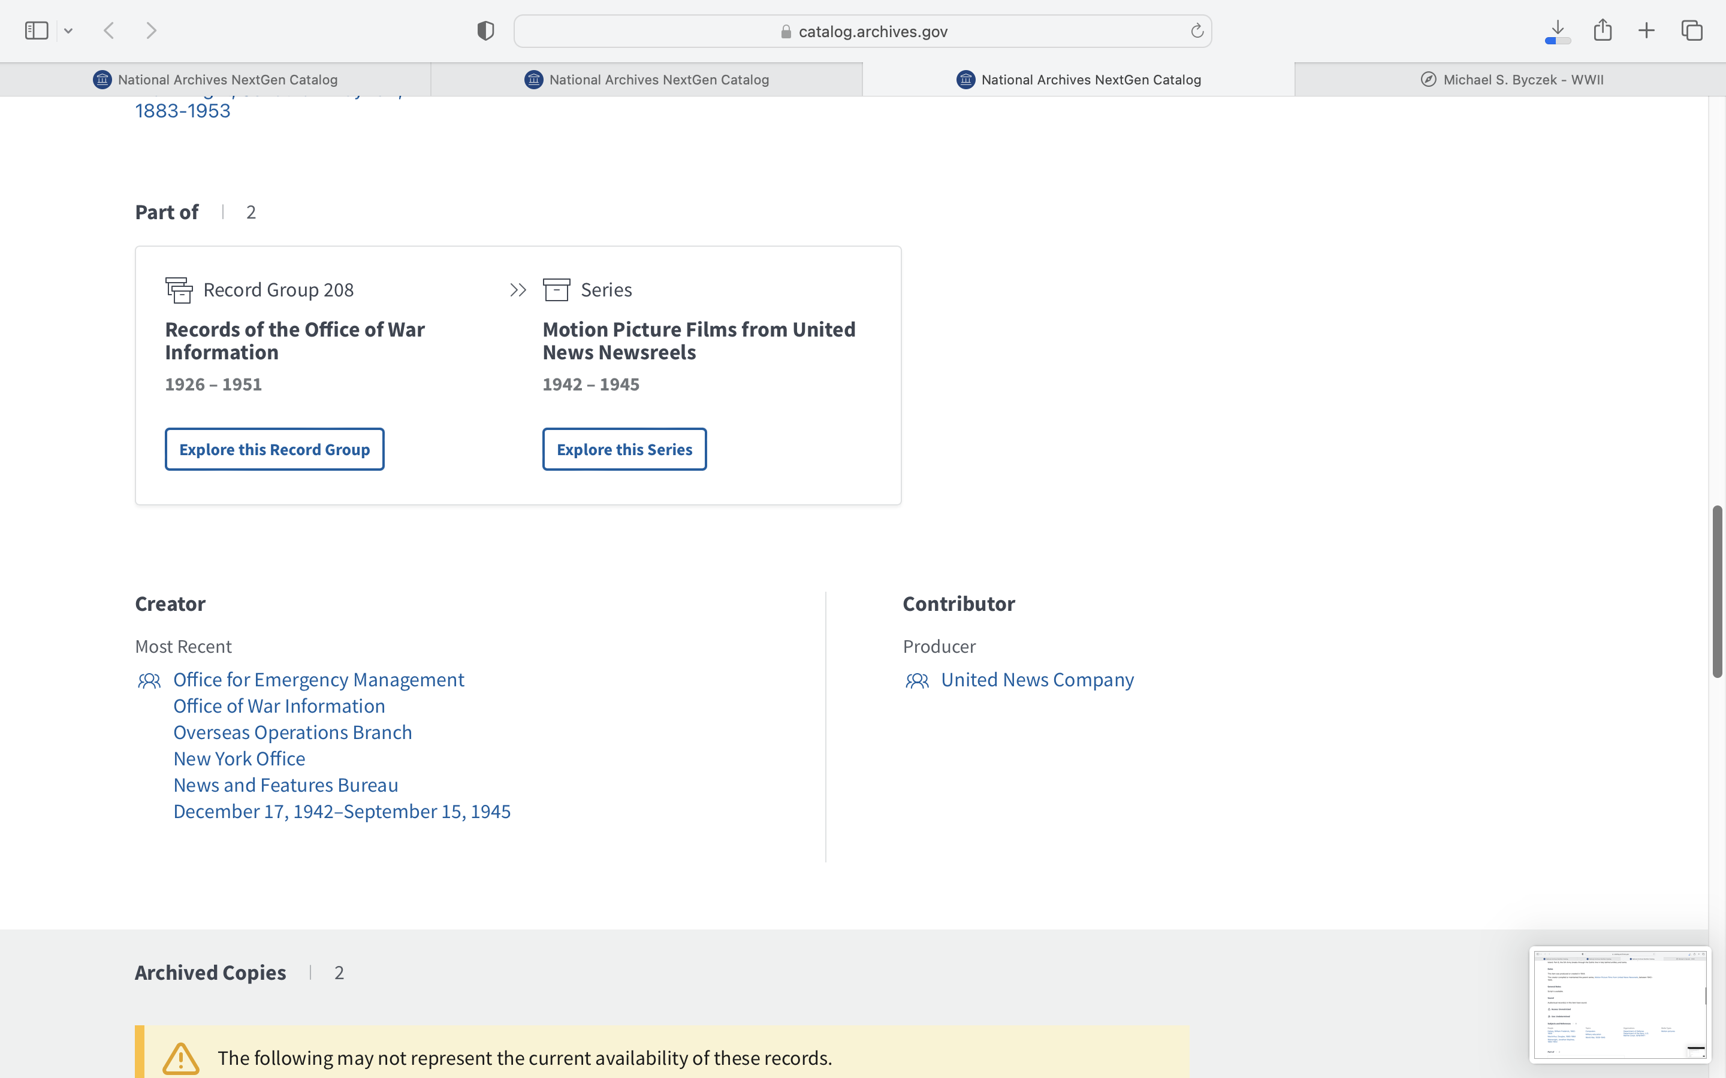Switch to Michael S. Byczek - WWII tab
Viewport: 1726px width, 1078px height.
[x=1511, y=80]
